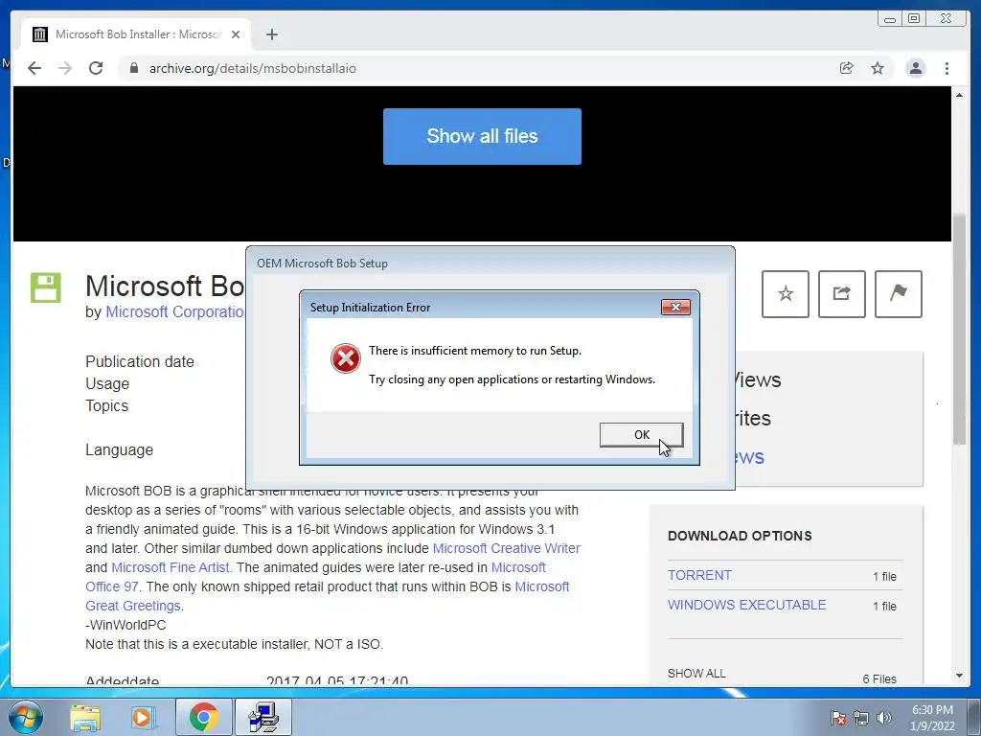Click the network icon in the system tray
Screen dimensions: 981x736
click(861, 718)
